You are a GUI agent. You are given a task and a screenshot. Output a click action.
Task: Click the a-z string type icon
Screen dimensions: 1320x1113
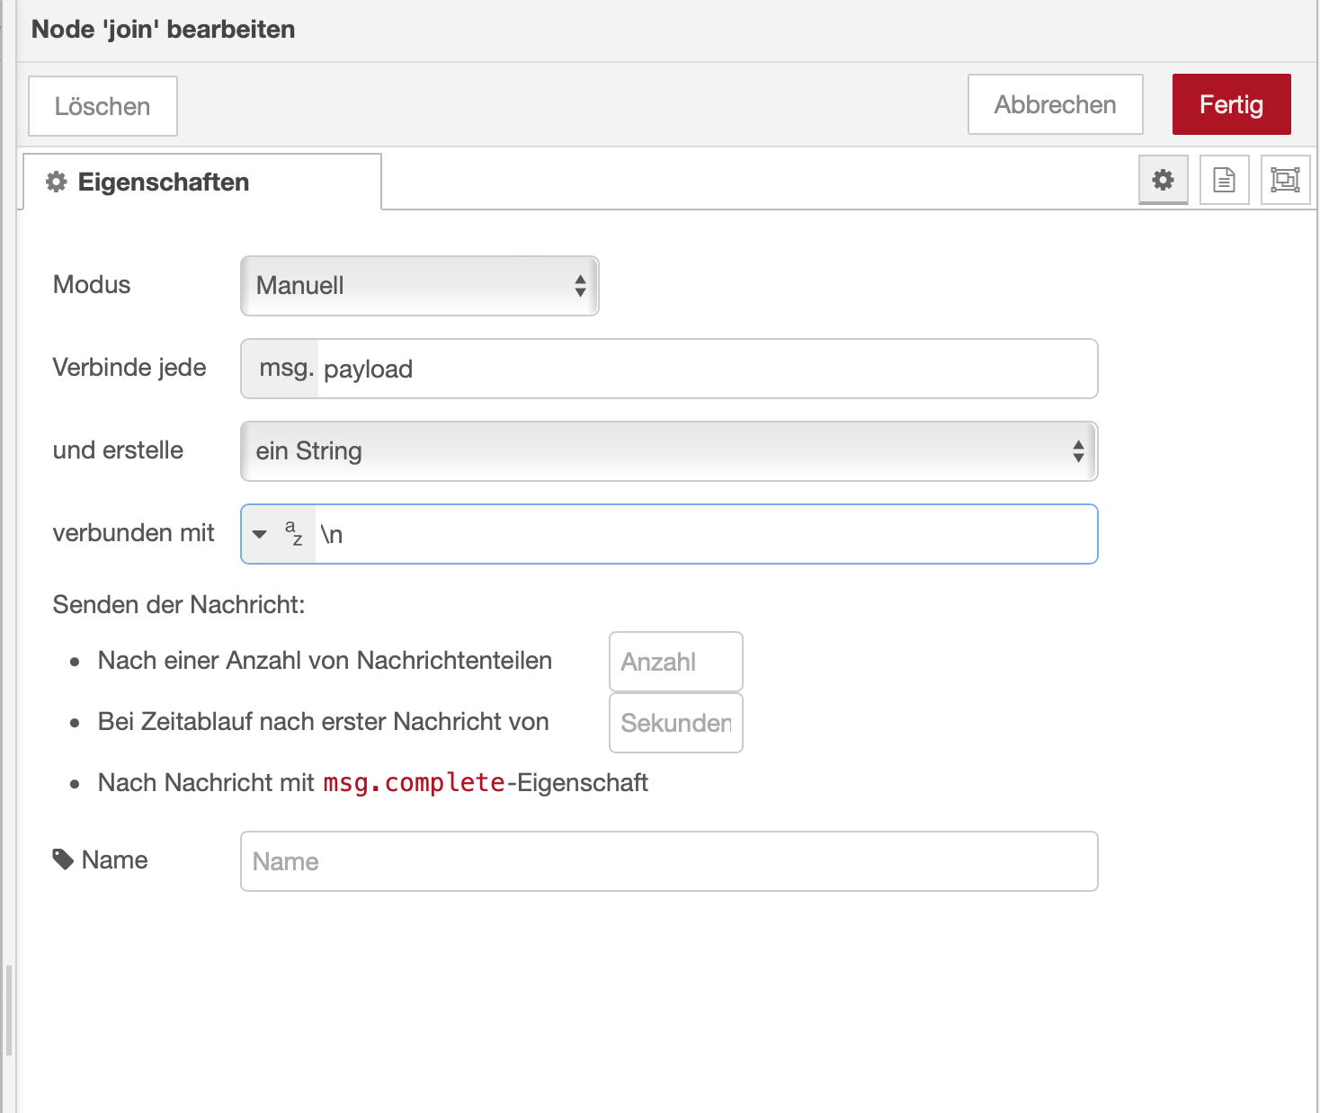[294, 533]
